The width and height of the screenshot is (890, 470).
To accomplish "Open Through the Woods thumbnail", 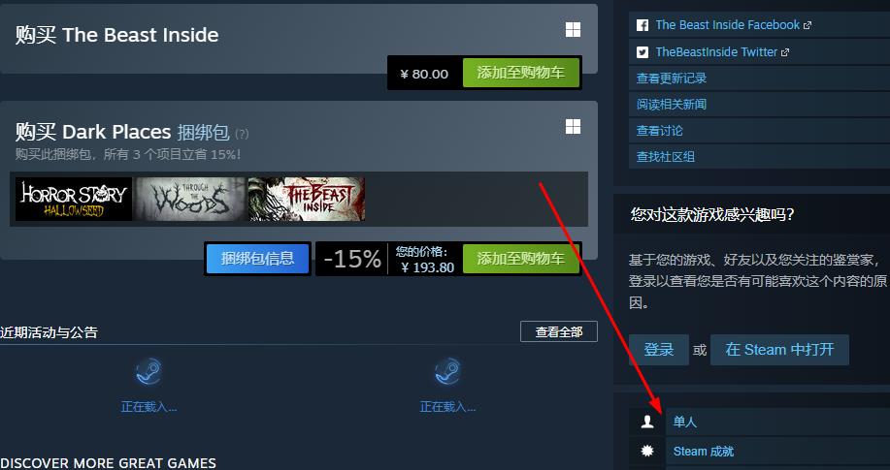I will 190,199.
